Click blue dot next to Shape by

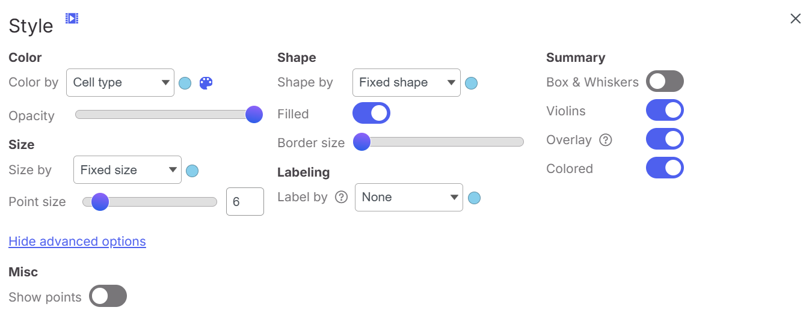coord(472,83)
